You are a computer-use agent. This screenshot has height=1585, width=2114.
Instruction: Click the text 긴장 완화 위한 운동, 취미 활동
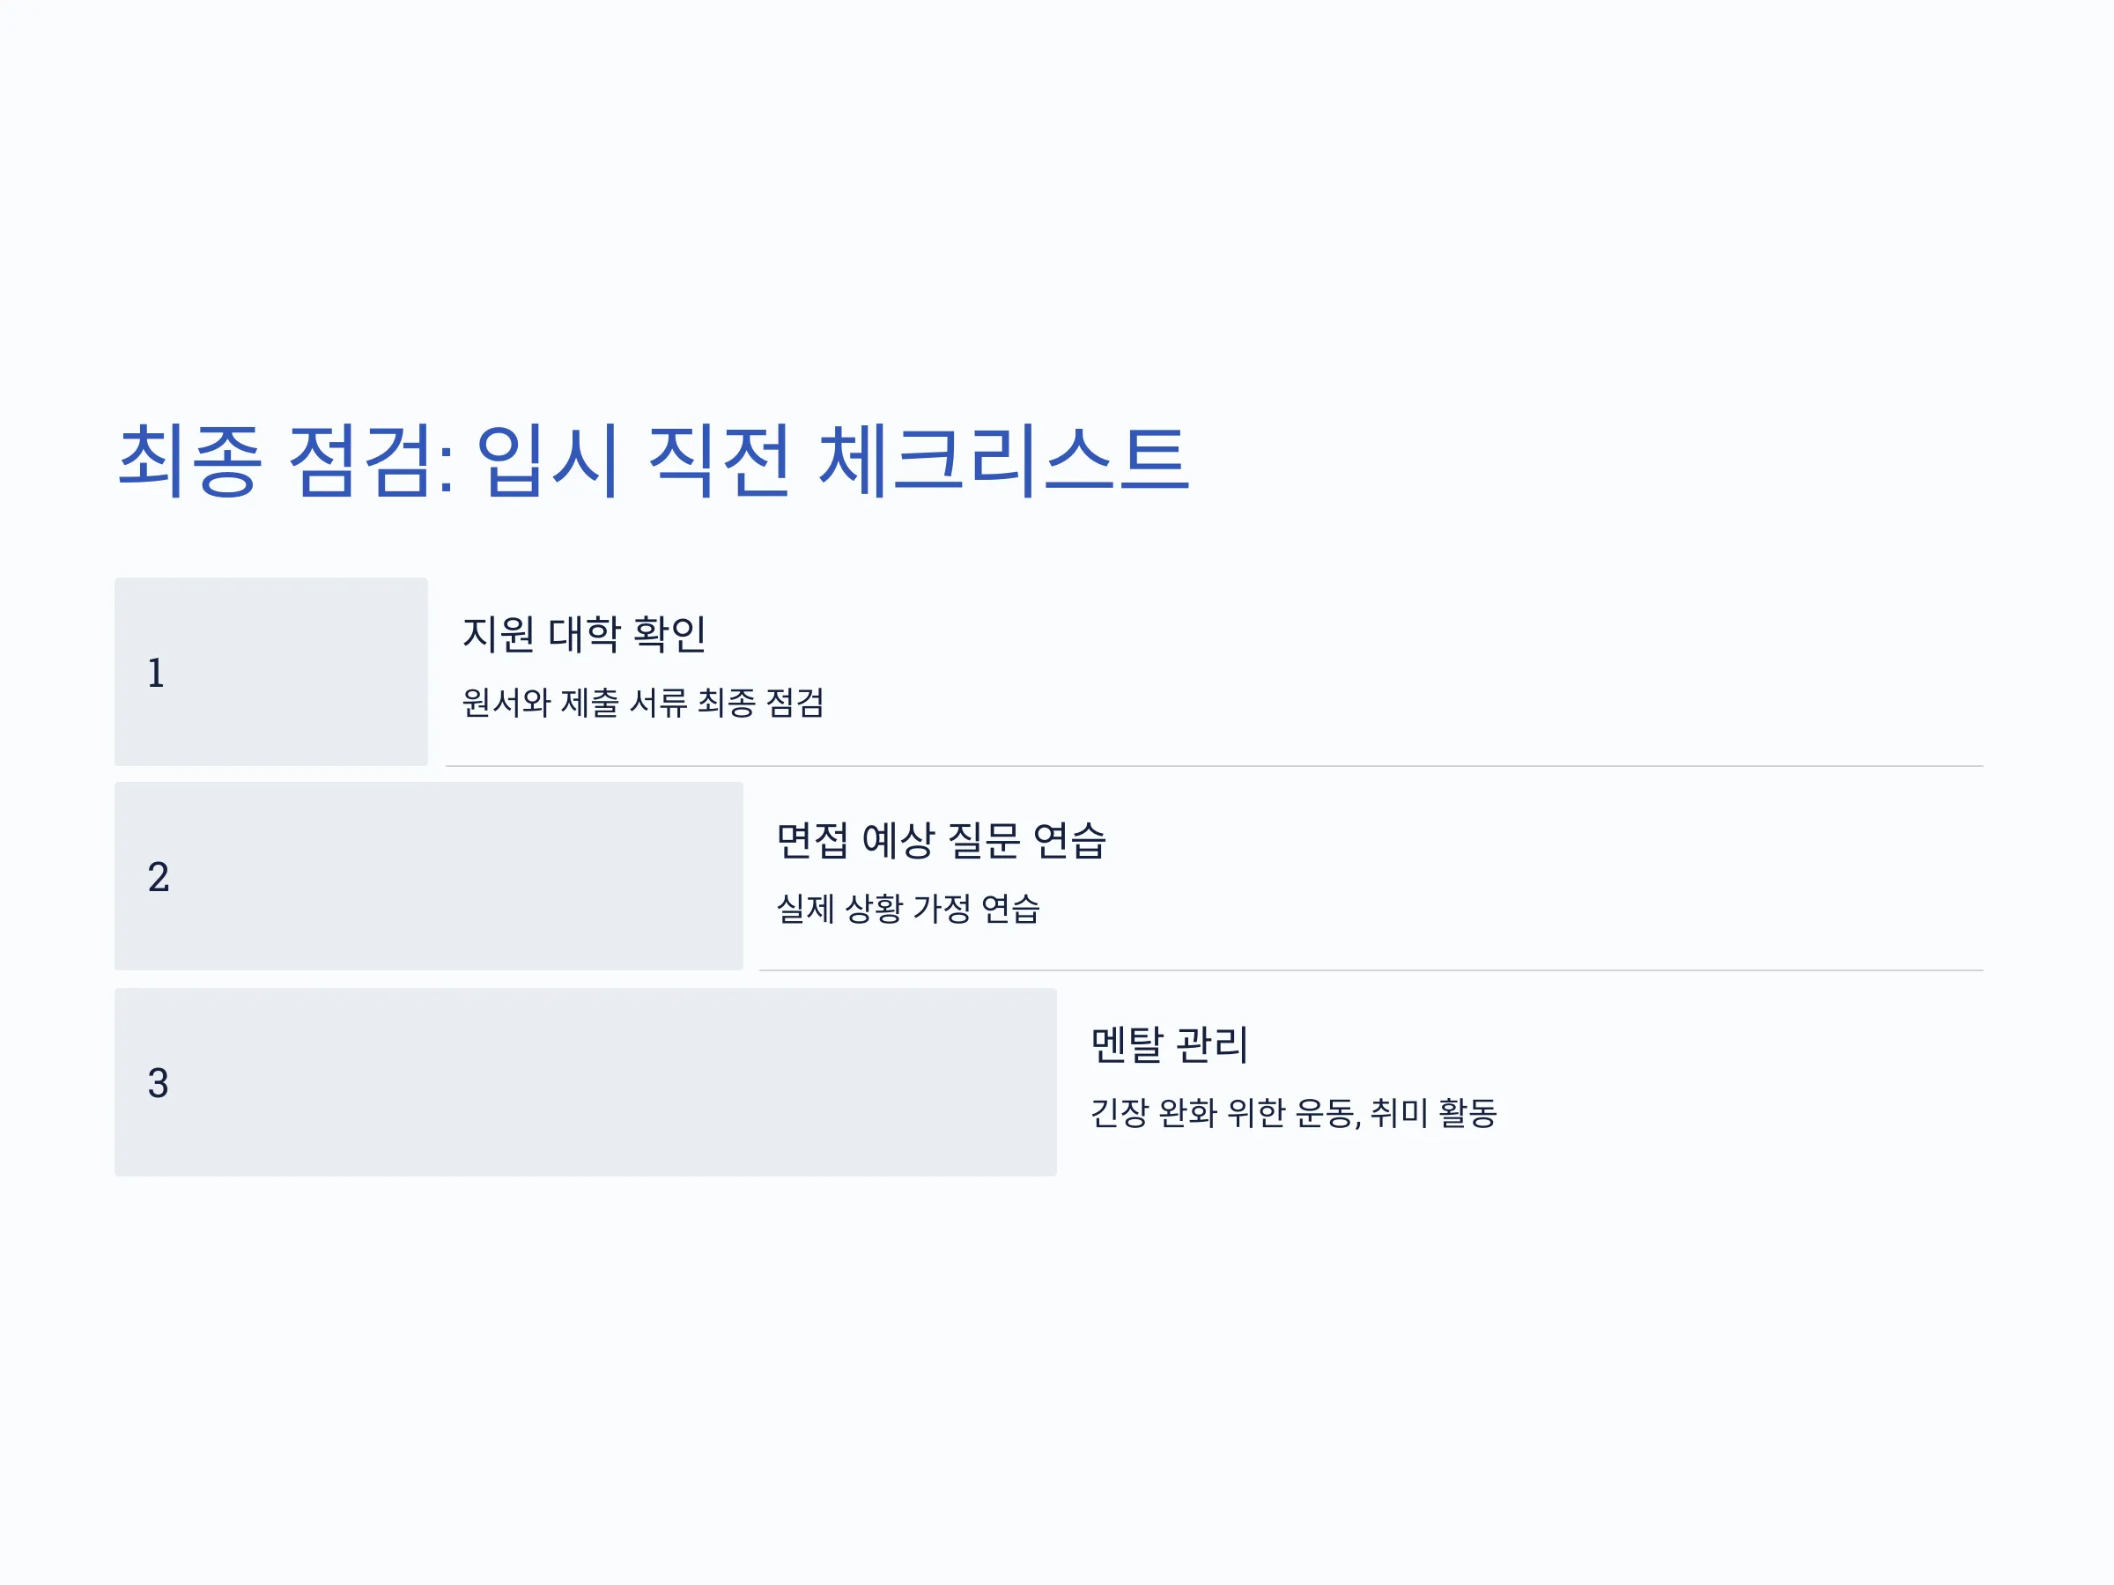(1294, 1113)
